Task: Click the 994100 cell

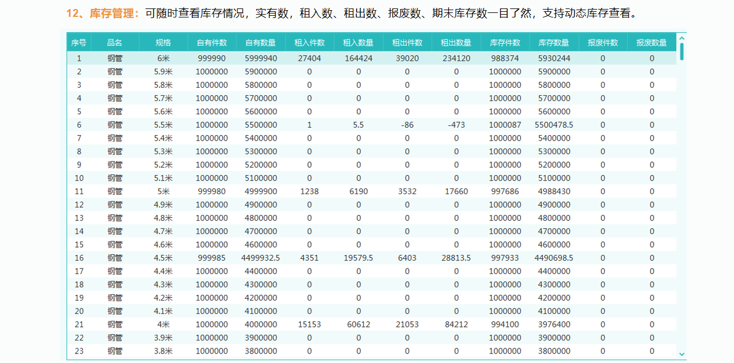Action: click(505, 324)
